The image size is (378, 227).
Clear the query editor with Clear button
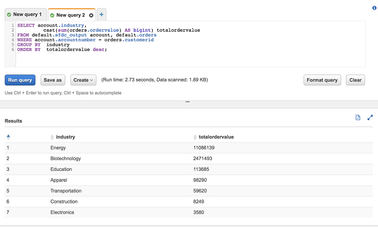tap(355, 80)
